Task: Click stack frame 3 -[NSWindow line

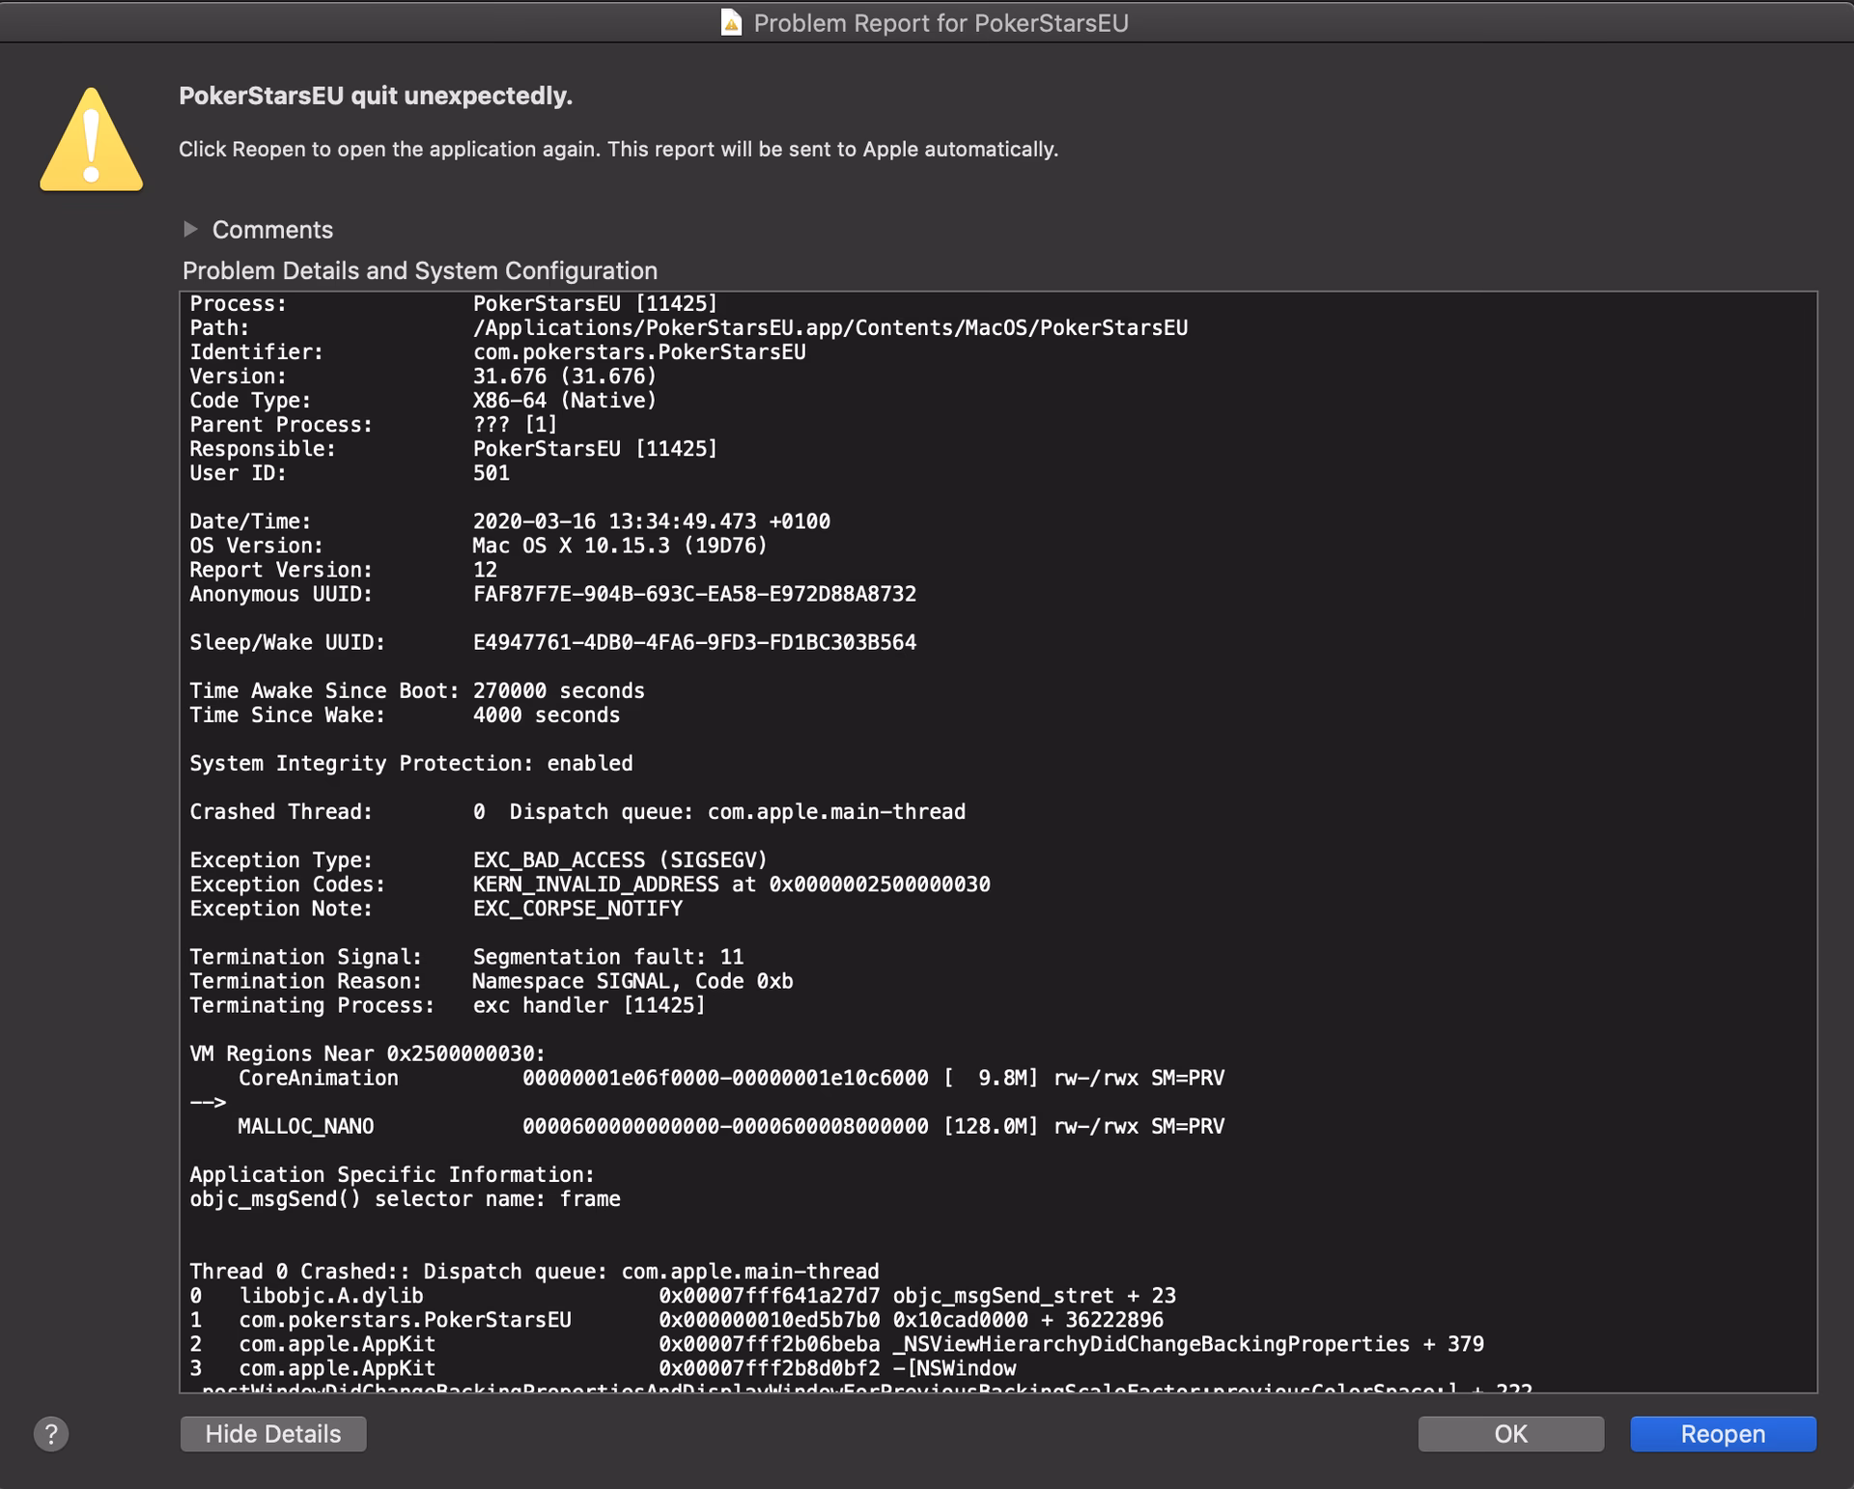Action: tap(603, 1368)
